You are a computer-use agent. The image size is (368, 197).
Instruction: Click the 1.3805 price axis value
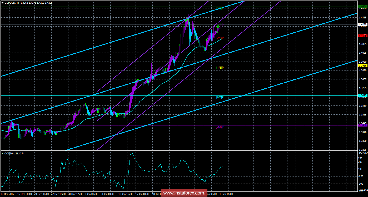pyautogui.click(x=363, y=79)
